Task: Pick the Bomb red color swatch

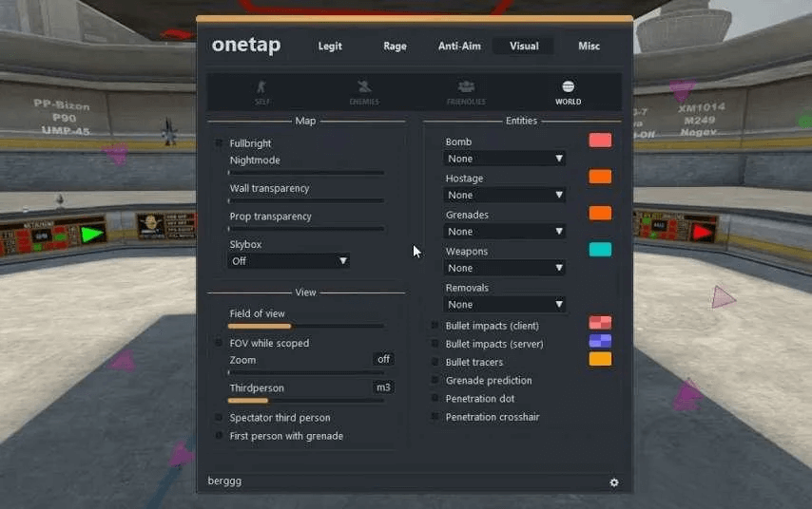Action: click(600, 141)
